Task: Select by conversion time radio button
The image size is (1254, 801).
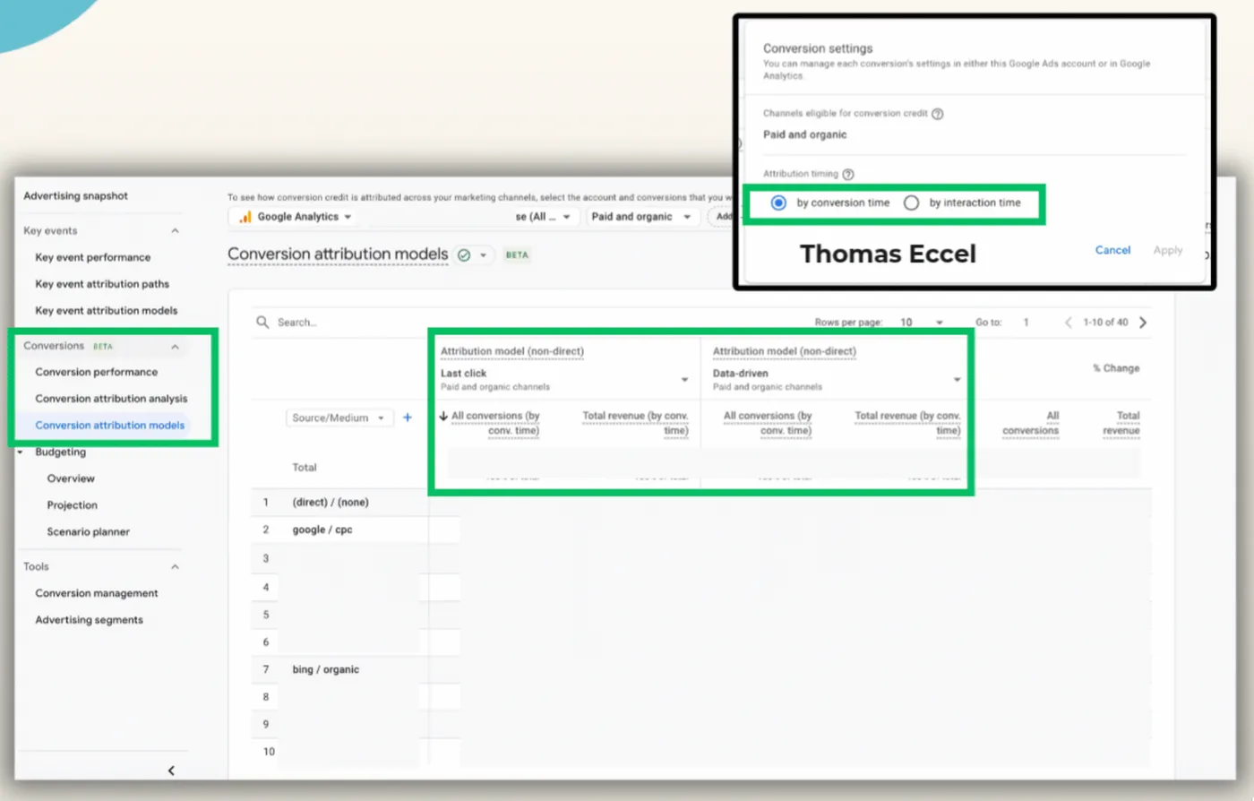Action: pos(778,203)
